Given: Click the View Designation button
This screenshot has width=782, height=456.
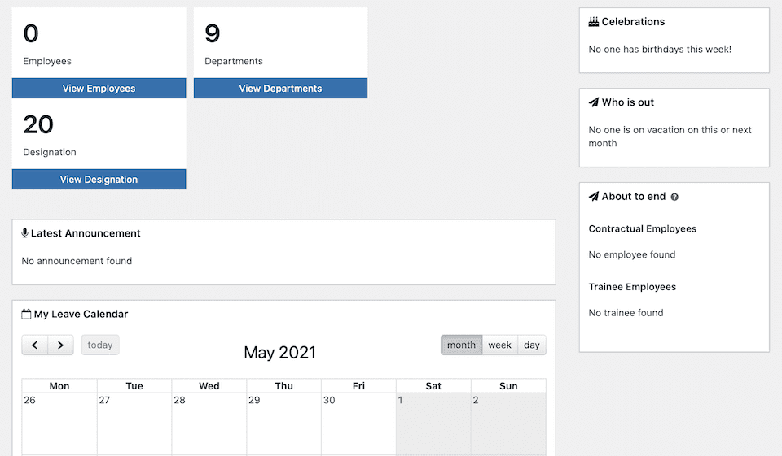Looking at the screenshot, I should click(x=99, y=180).
